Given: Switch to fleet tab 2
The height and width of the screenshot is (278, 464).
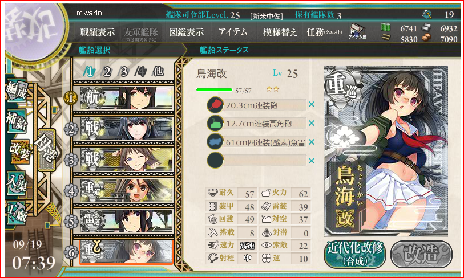Looking at the screenshot, I should [107, 72].
